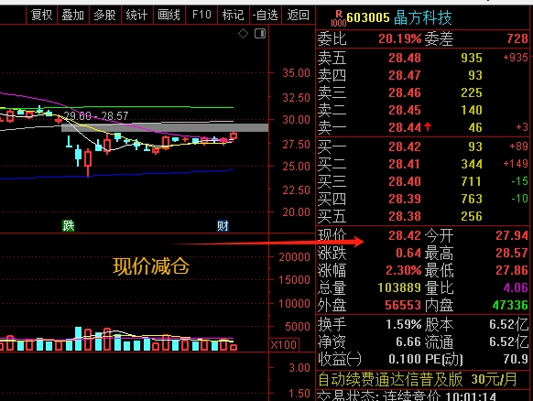The image size is (533, 401).
Task: Select 卖二 price 28.45
Action: 405,110
